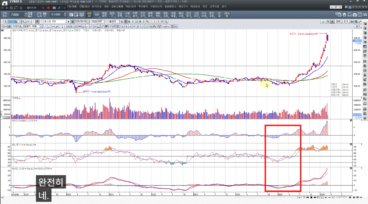Image resolution: width=368 pixels, height=204 pixels.
Task: Click the save disk icon above the chart
Action: point(356,21)
